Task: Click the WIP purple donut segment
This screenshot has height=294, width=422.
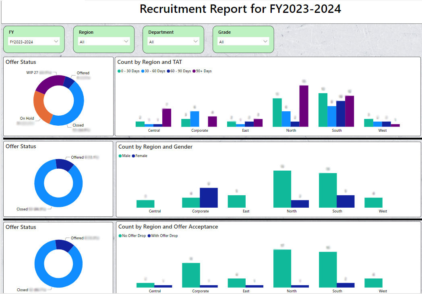Action: [50, 83]
